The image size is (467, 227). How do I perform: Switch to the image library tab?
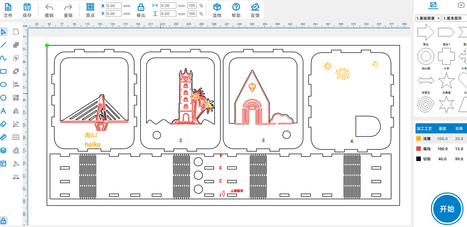pyautogui.click(x=433, y=5)
